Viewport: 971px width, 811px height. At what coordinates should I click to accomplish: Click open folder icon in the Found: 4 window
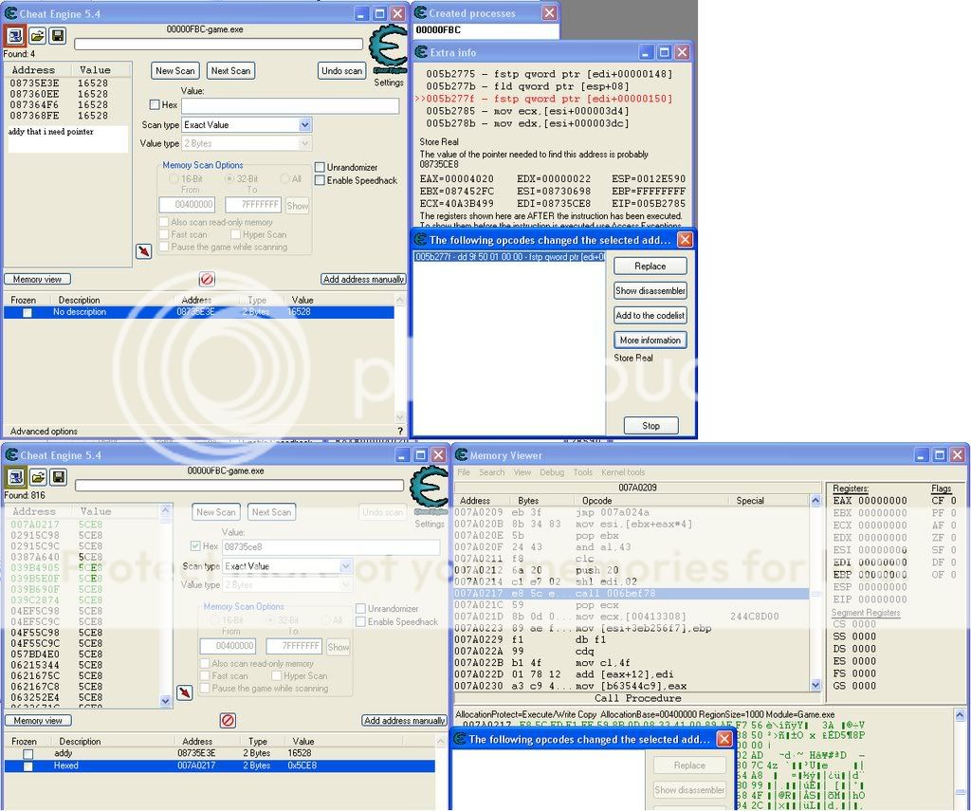pyautogui.click(x=37, y=36)
